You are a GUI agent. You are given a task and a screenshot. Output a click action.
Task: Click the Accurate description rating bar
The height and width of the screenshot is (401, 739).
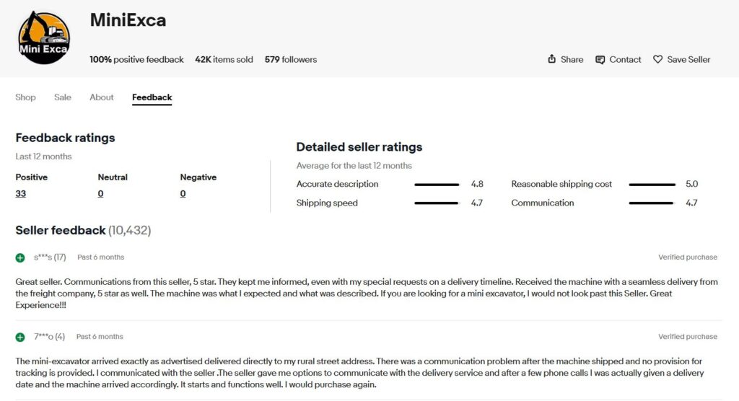pyautogui.click(x=437, y=185)
